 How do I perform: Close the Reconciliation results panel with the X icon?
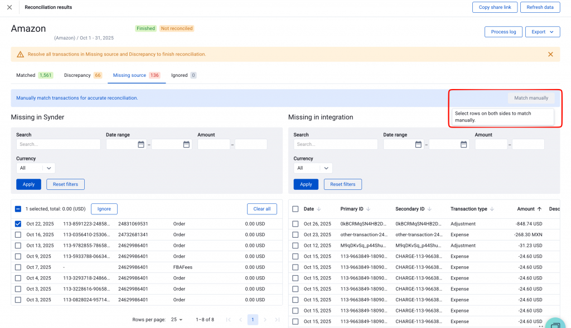tap(9, 7)
